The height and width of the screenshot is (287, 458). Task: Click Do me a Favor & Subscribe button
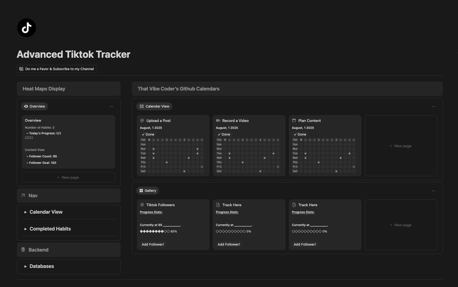tap(57, 69)
